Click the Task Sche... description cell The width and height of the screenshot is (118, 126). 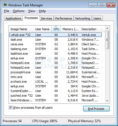point(90,49)
